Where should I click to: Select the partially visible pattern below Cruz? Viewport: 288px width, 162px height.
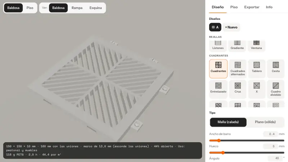coord(238,104)
